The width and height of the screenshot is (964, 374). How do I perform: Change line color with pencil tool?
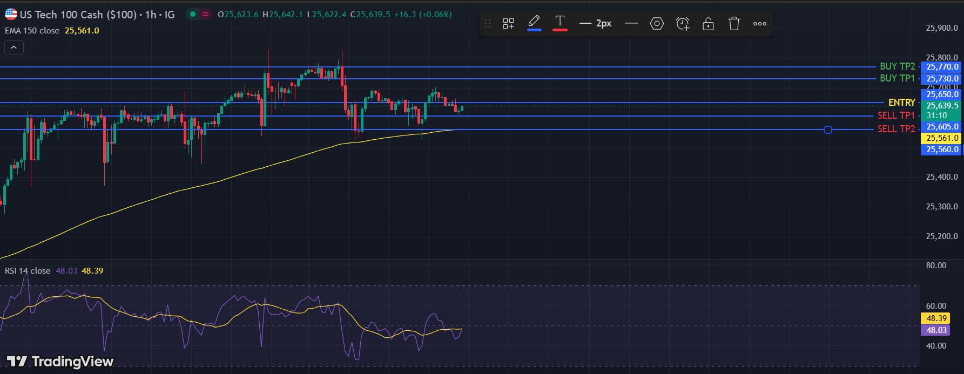[x=534, y=23]
